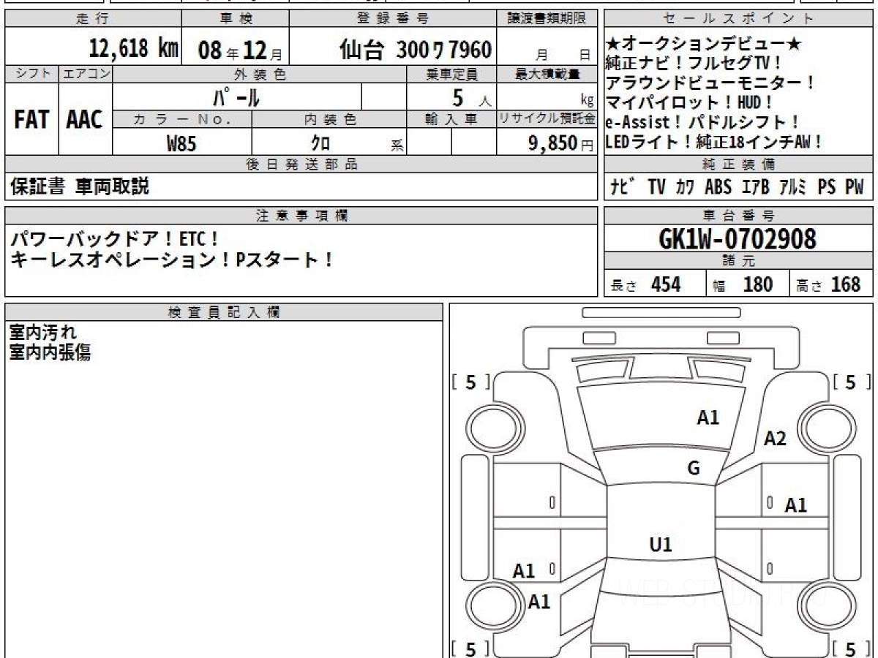Select the セールスポイント header
The image size is (878, 658).
point(738,19)
